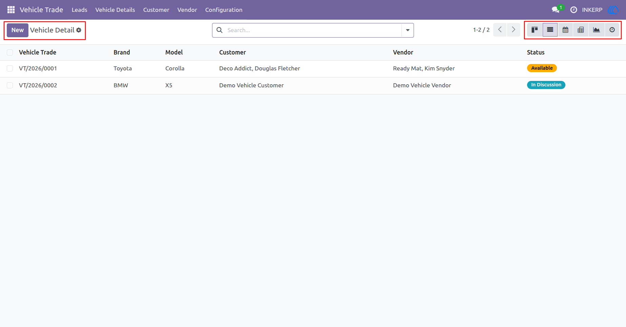The image size is (626, 327).
Task: Sort by the Customer column header
Action: [232, 52]
